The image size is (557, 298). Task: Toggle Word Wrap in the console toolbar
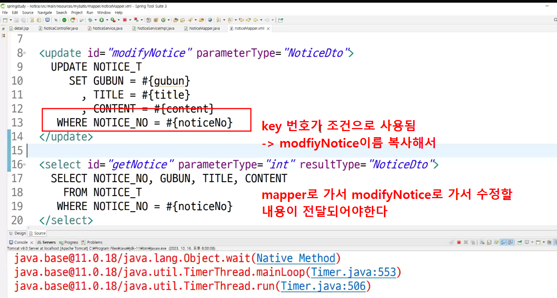tap(496, 242)
